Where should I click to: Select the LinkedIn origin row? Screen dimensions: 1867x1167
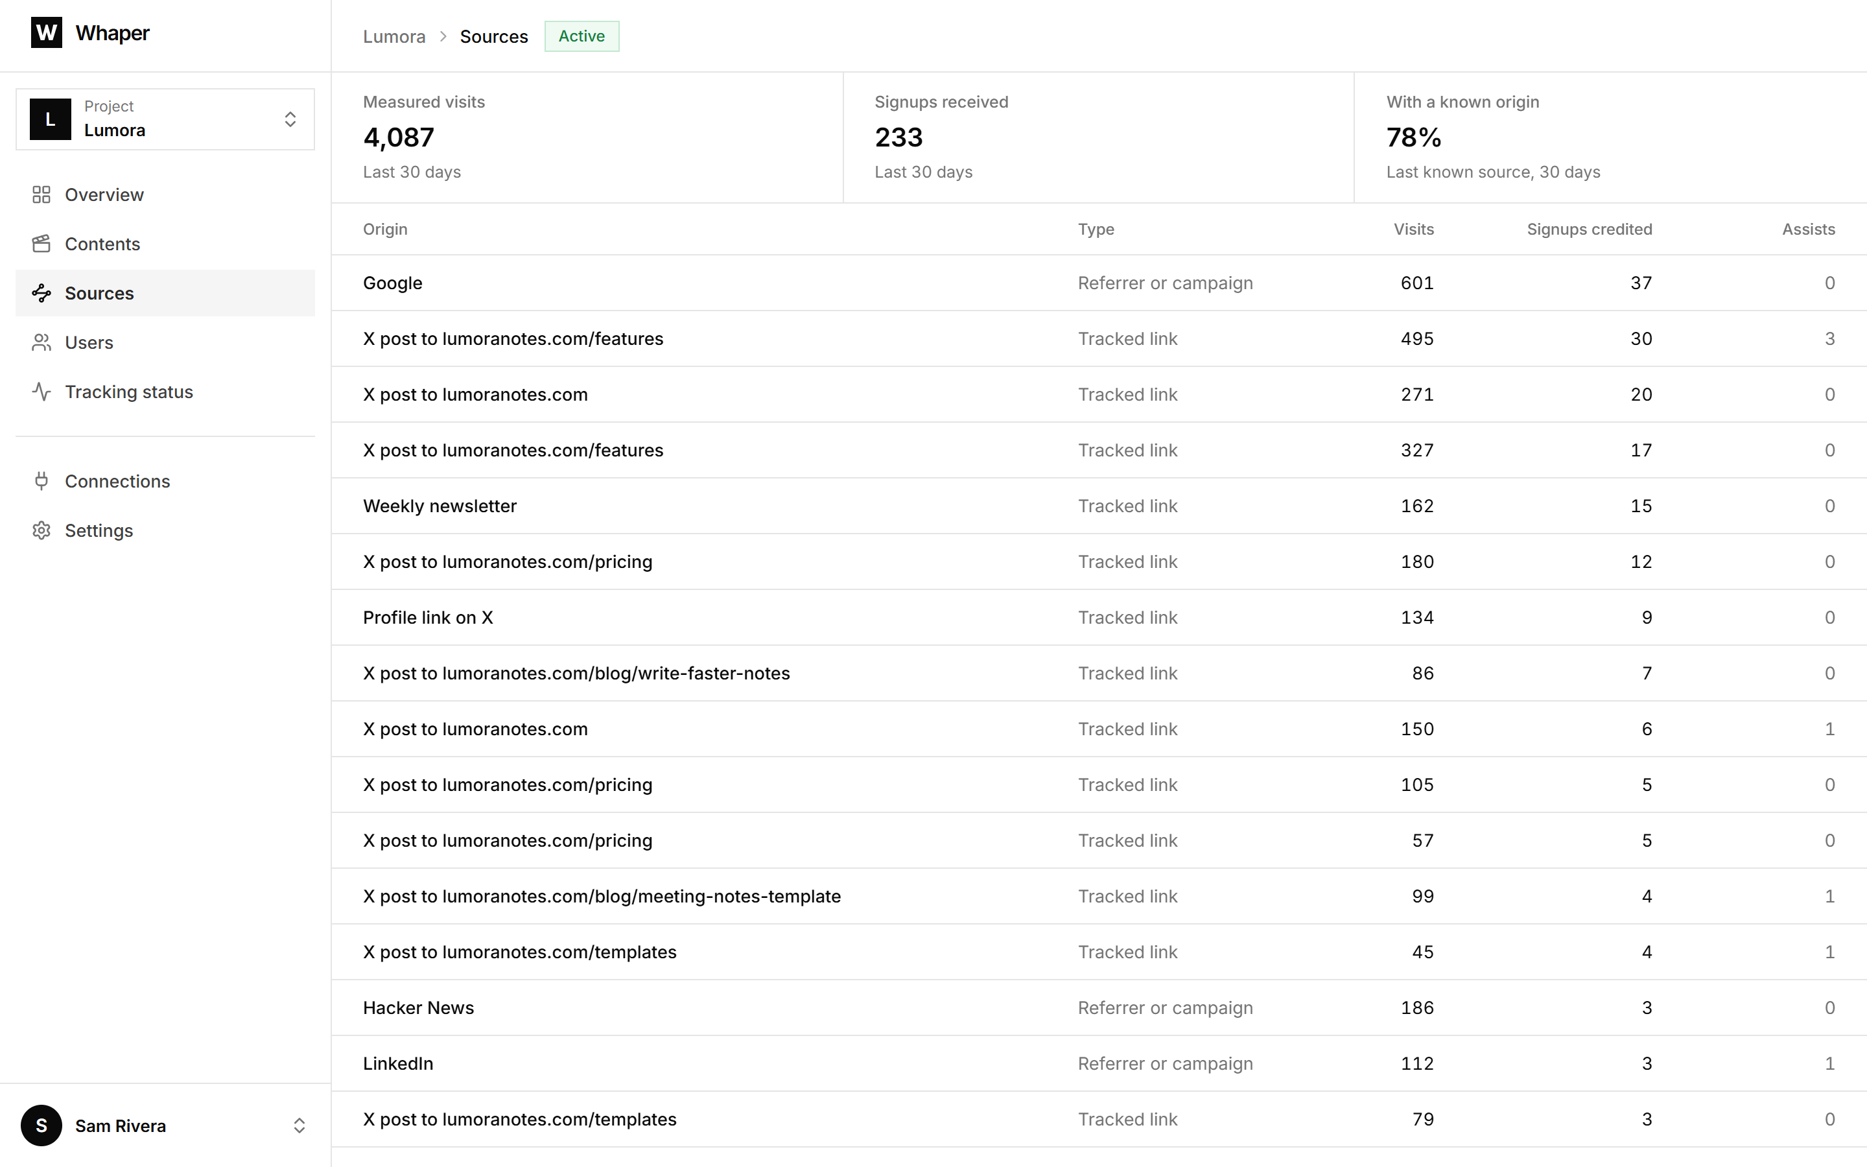(1099, 1063)
